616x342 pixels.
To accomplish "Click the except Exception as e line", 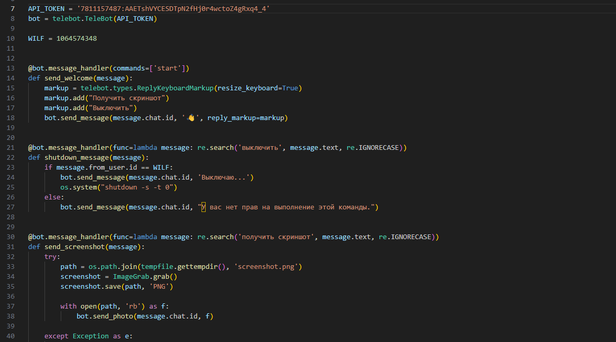I will [88, 336].
